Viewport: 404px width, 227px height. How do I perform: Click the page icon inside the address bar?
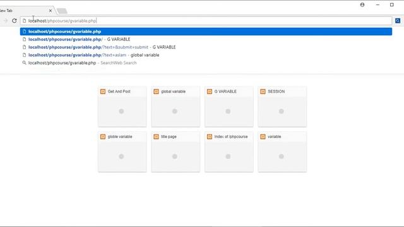click(x=24, y=21)
